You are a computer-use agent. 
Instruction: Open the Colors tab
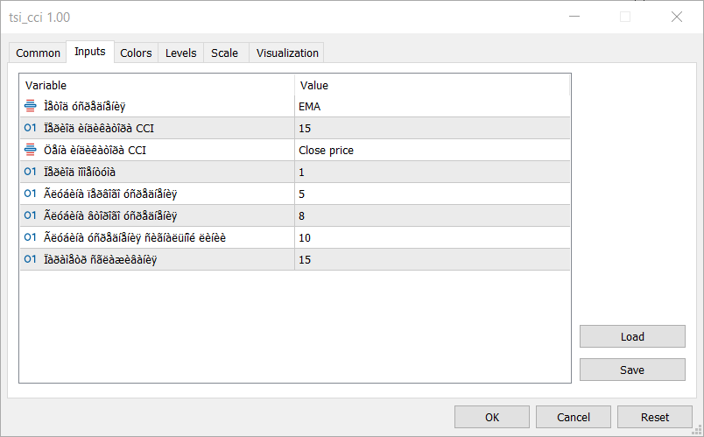[x=136, y=53]
